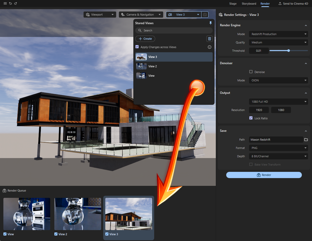This screenshot has height=241, width=312.
Task: Select the View 3 house queue thumbnail
Action: (x=129, y=214)
